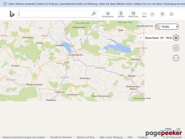Open the Routenplaner directions tool
The image size is (185, 139).
108,14
